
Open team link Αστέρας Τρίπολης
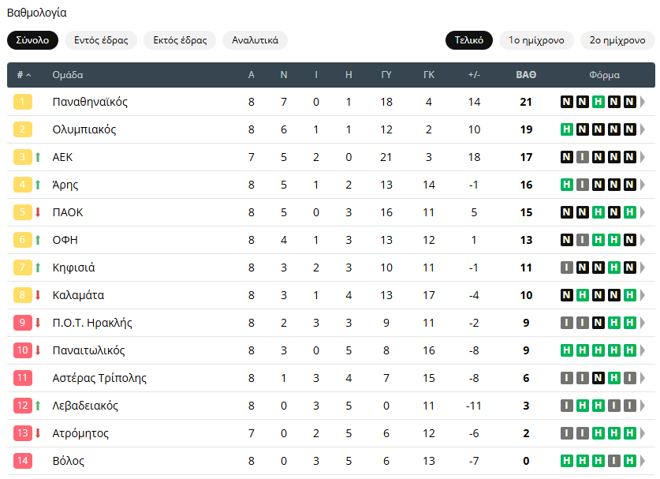(x=99, y=378)
